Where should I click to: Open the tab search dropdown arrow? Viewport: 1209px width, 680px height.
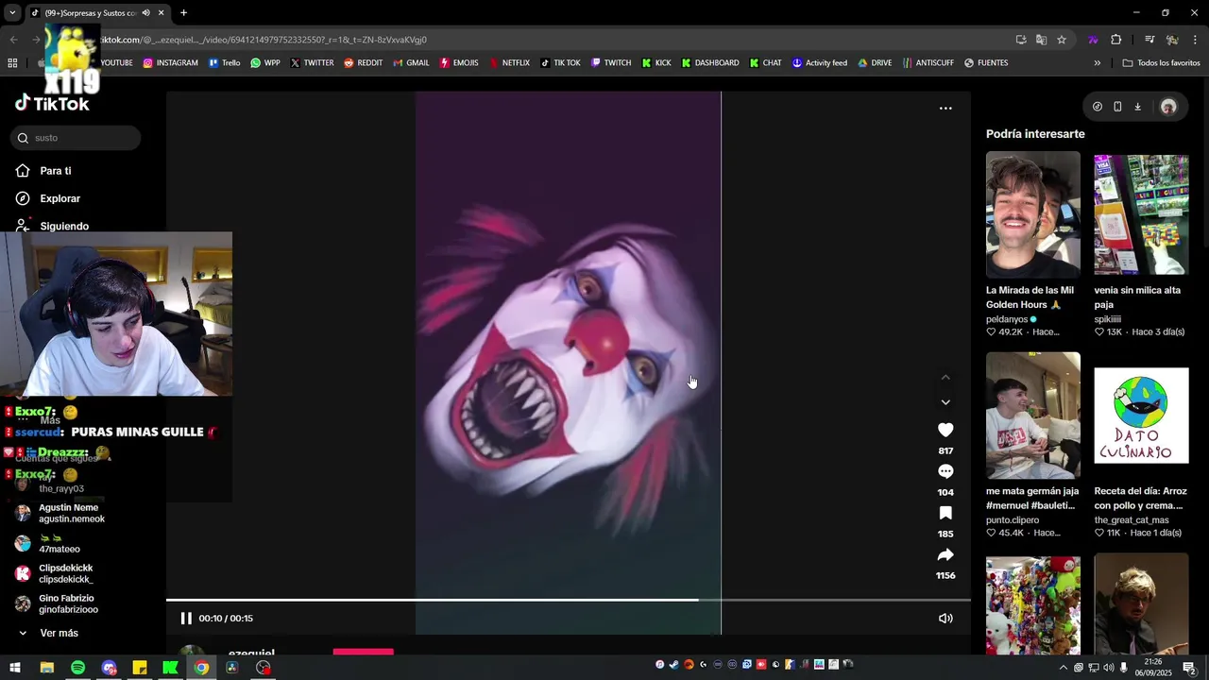[x=12, y=13]
